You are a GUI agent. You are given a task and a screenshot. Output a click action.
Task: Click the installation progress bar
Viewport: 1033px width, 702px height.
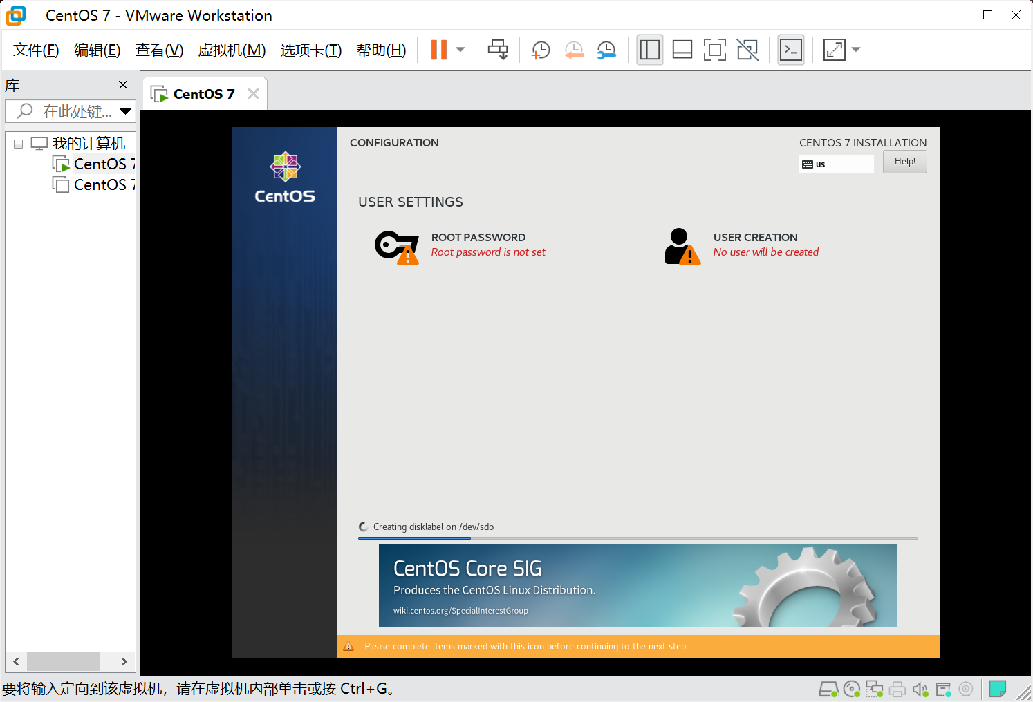coord(638,538)
